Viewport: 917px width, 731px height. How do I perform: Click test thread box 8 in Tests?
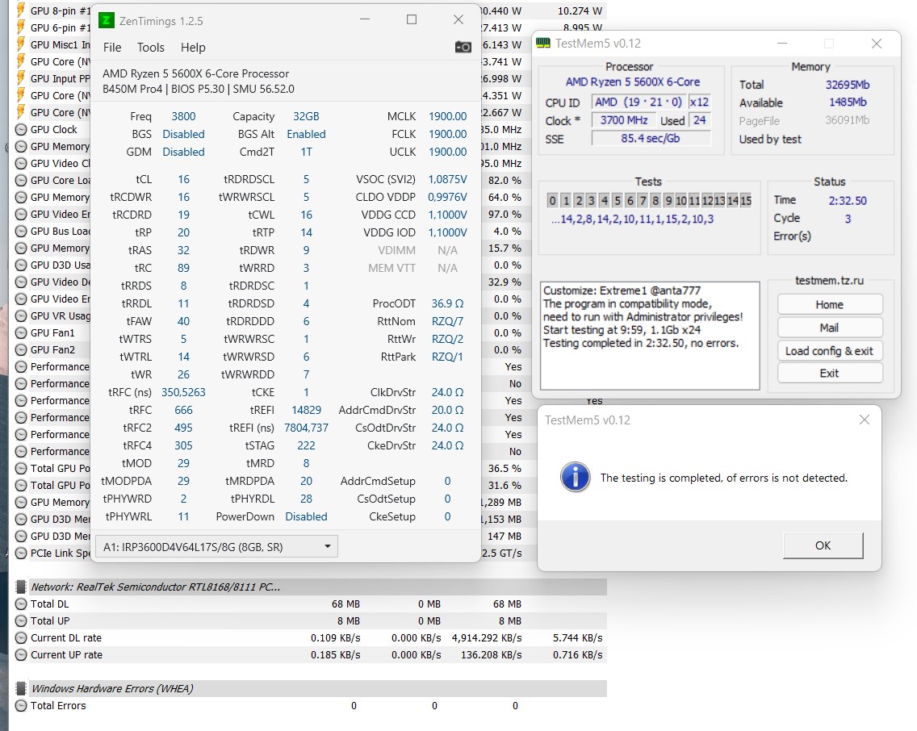(x=655, y=200)
